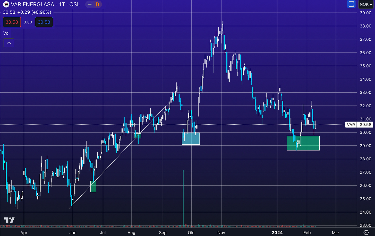
Task: Click the tall volume spike bar near Okt
Action: coord(183,198)
